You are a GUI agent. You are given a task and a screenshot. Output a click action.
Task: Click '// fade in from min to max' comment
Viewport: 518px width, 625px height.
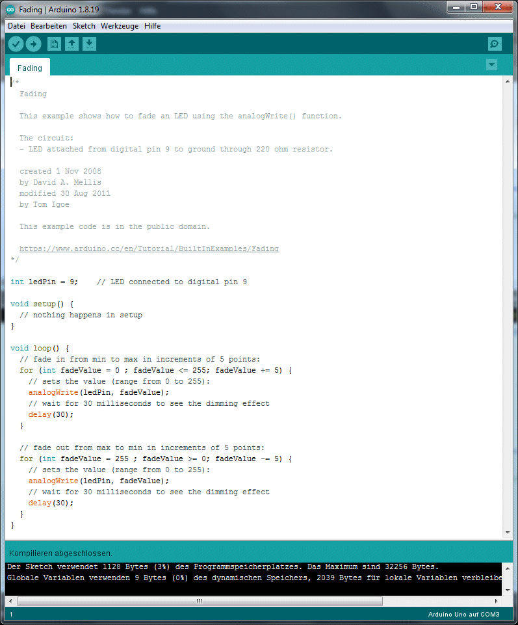click(140, 359)
